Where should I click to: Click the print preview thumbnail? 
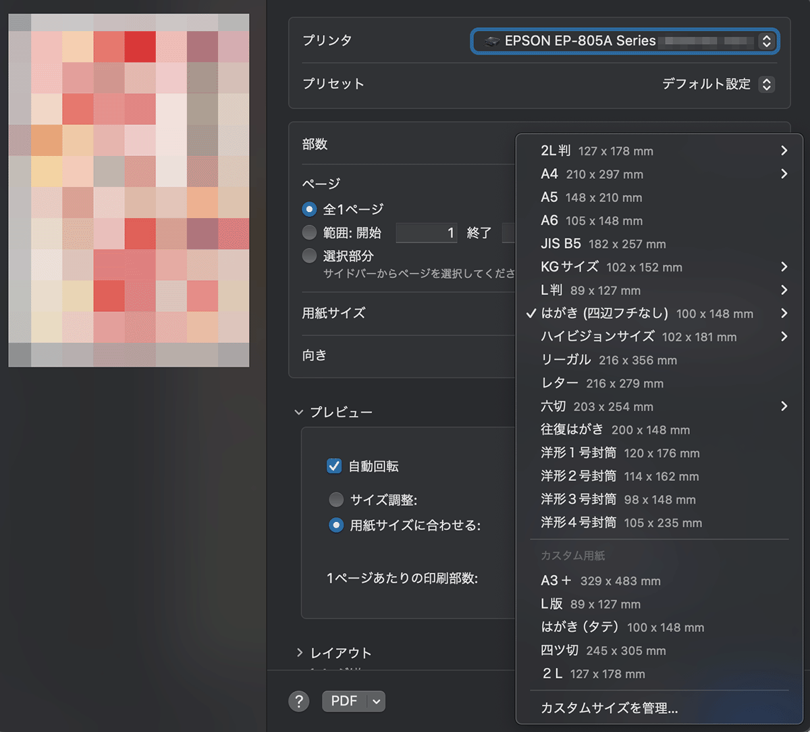(129, 190)
